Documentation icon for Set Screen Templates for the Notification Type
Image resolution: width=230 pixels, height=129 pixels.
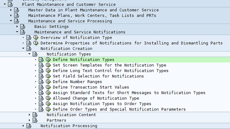[x=41, y=65]
